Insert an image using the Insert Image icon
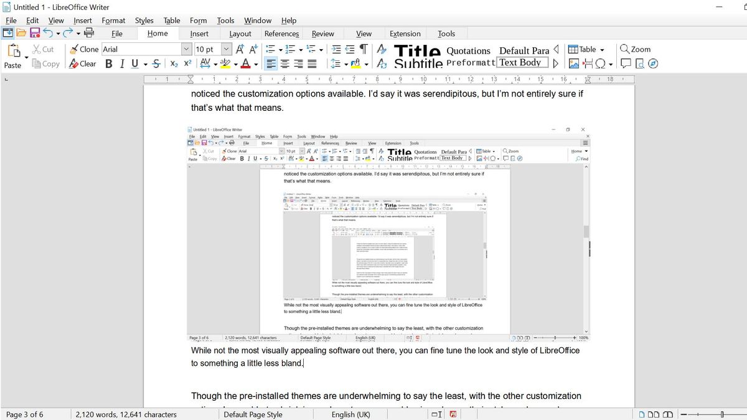This screenshot has width=747, height=420. tap(574, 63)
